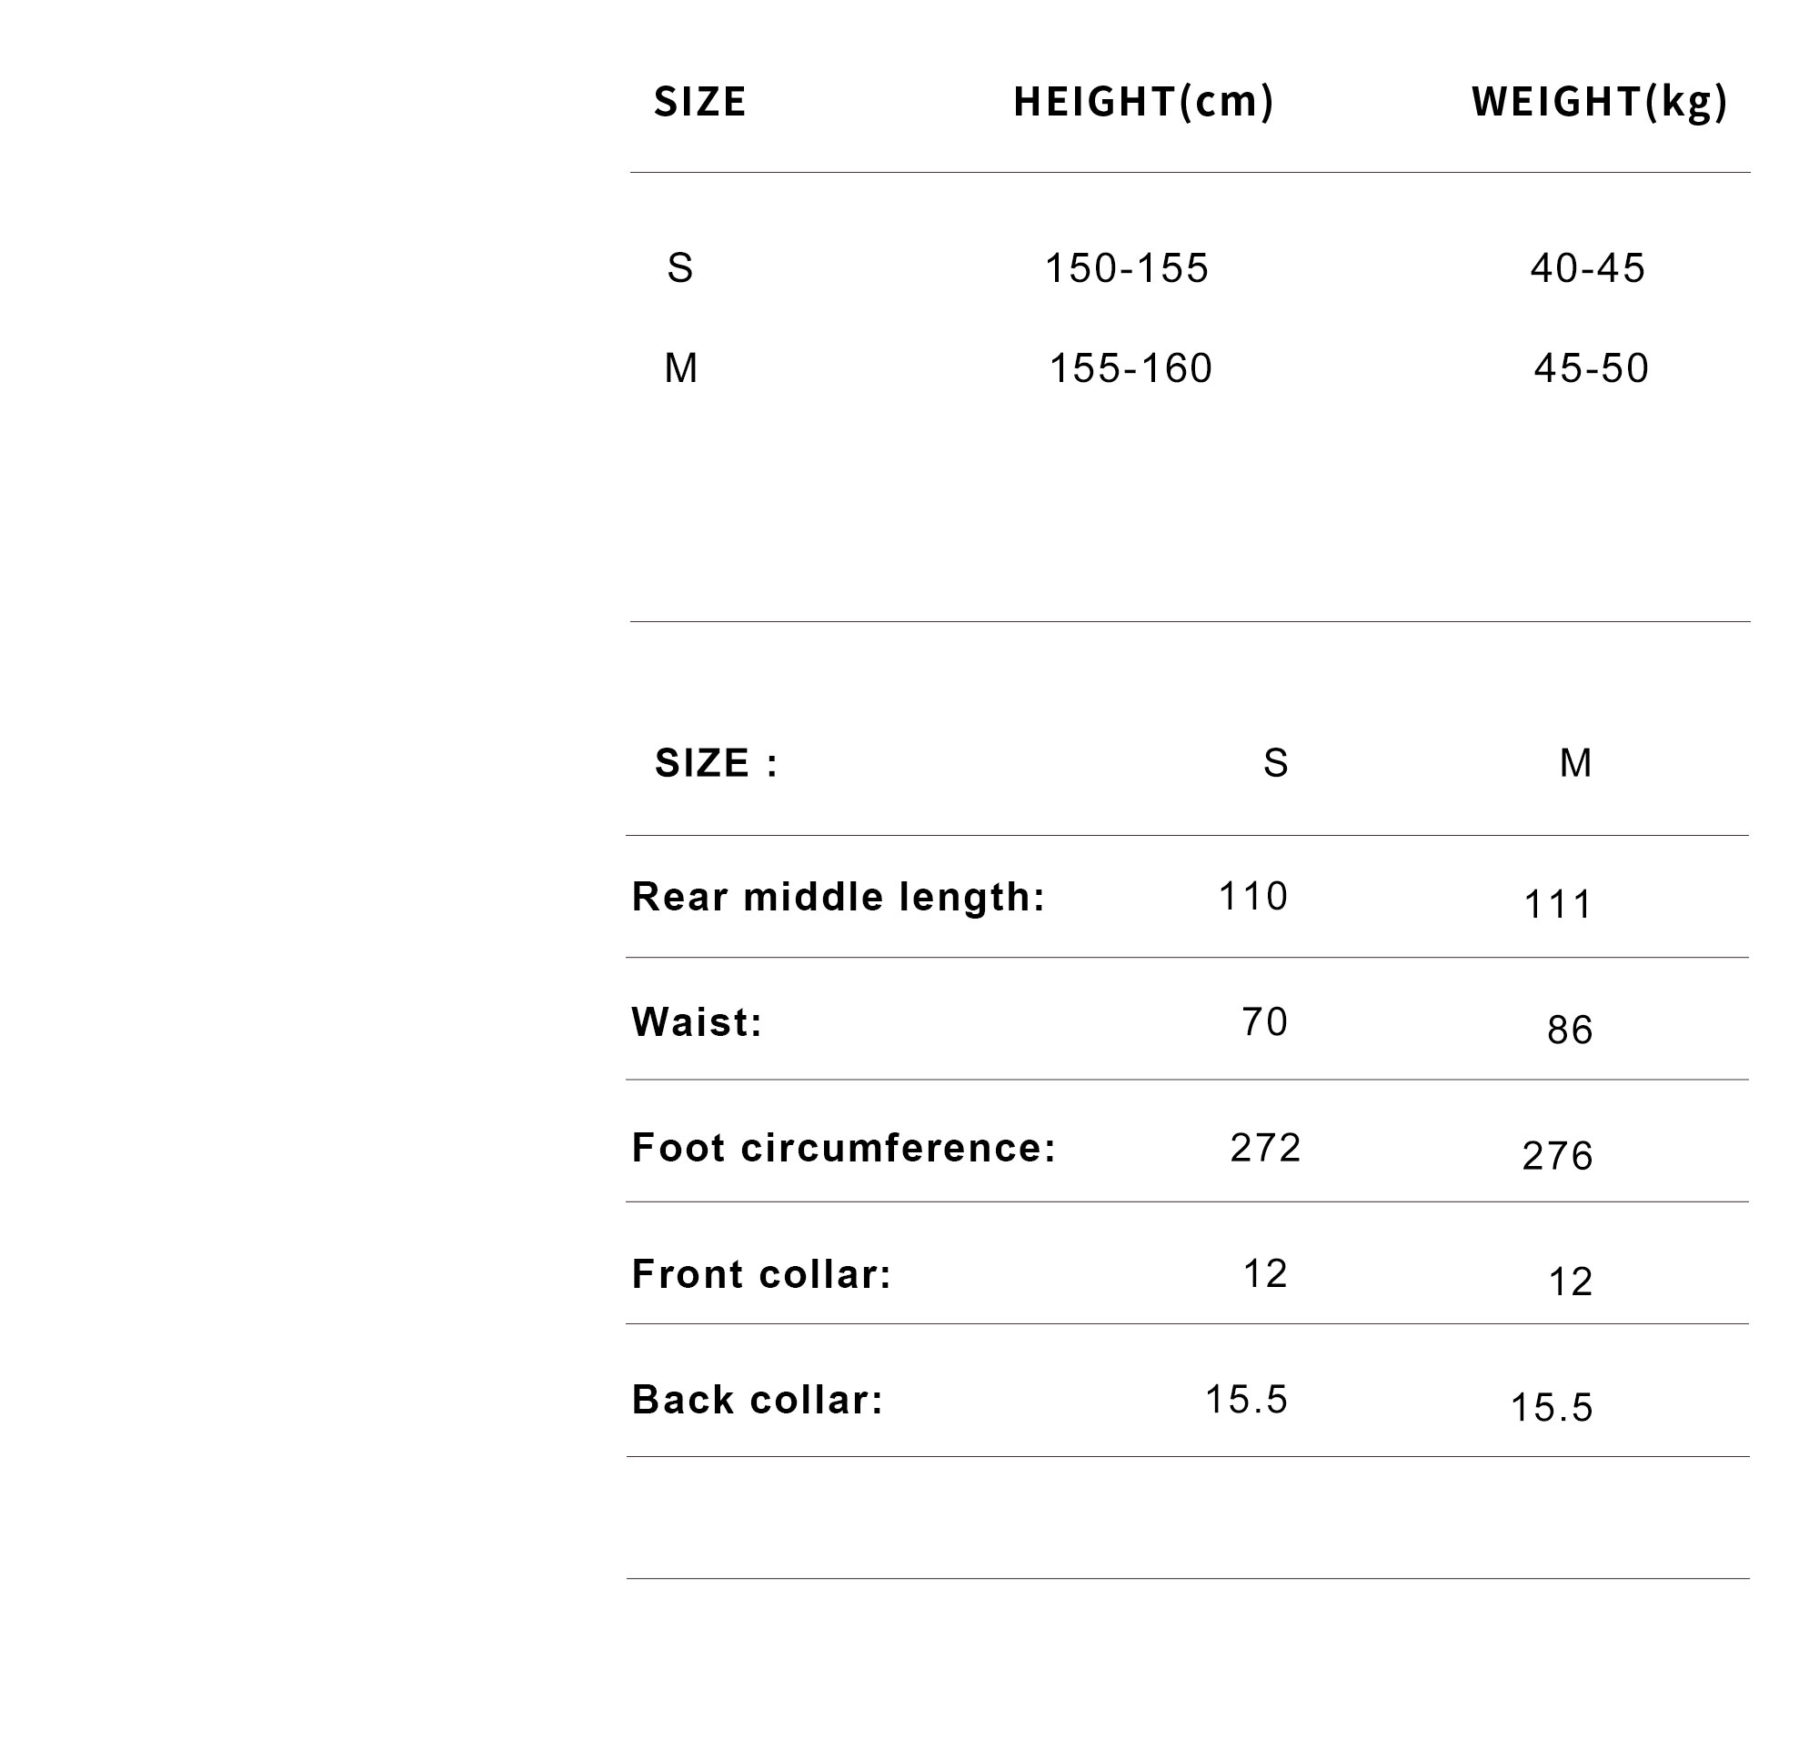Click the M column header in measurements table
Viewport: 1819px width, 1739px height.
tap(1575, 764)
